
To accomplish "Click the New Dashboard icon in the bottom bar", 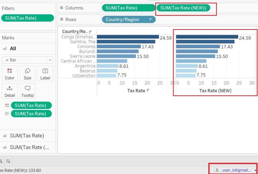I will pos(8,161).
